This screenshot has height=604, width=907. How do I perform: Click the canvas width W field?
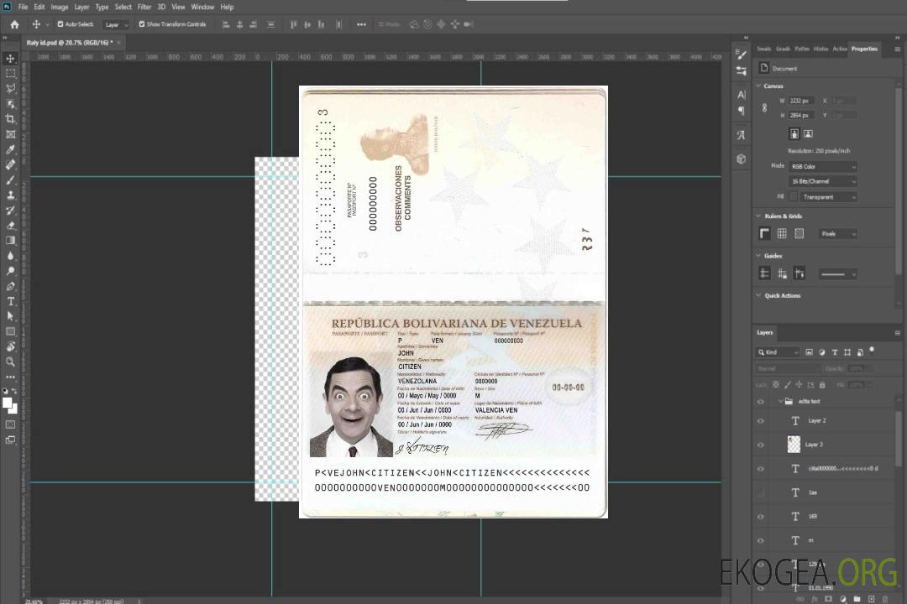point(801,101)
